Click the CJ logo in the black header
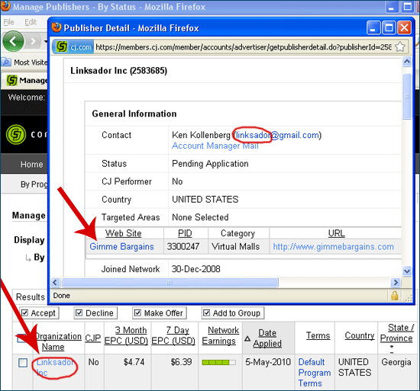 pyautogui.click(x=16, y=134)
